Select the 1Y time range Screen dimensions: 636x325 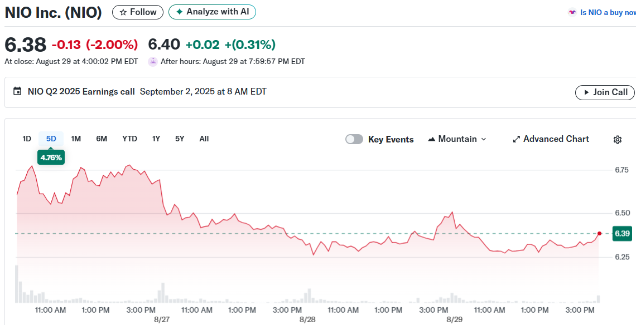point(156,139)
